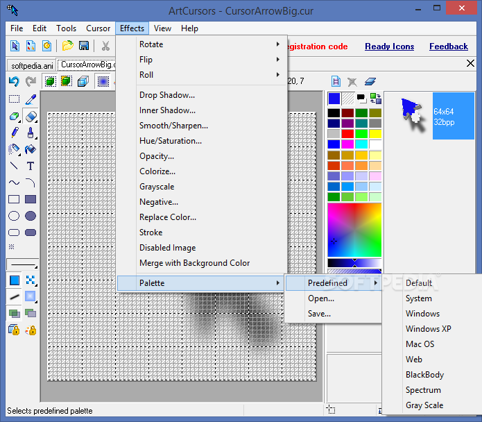Expand the Palette submenu
Screen dimensions: 482x422
point(200,283)
